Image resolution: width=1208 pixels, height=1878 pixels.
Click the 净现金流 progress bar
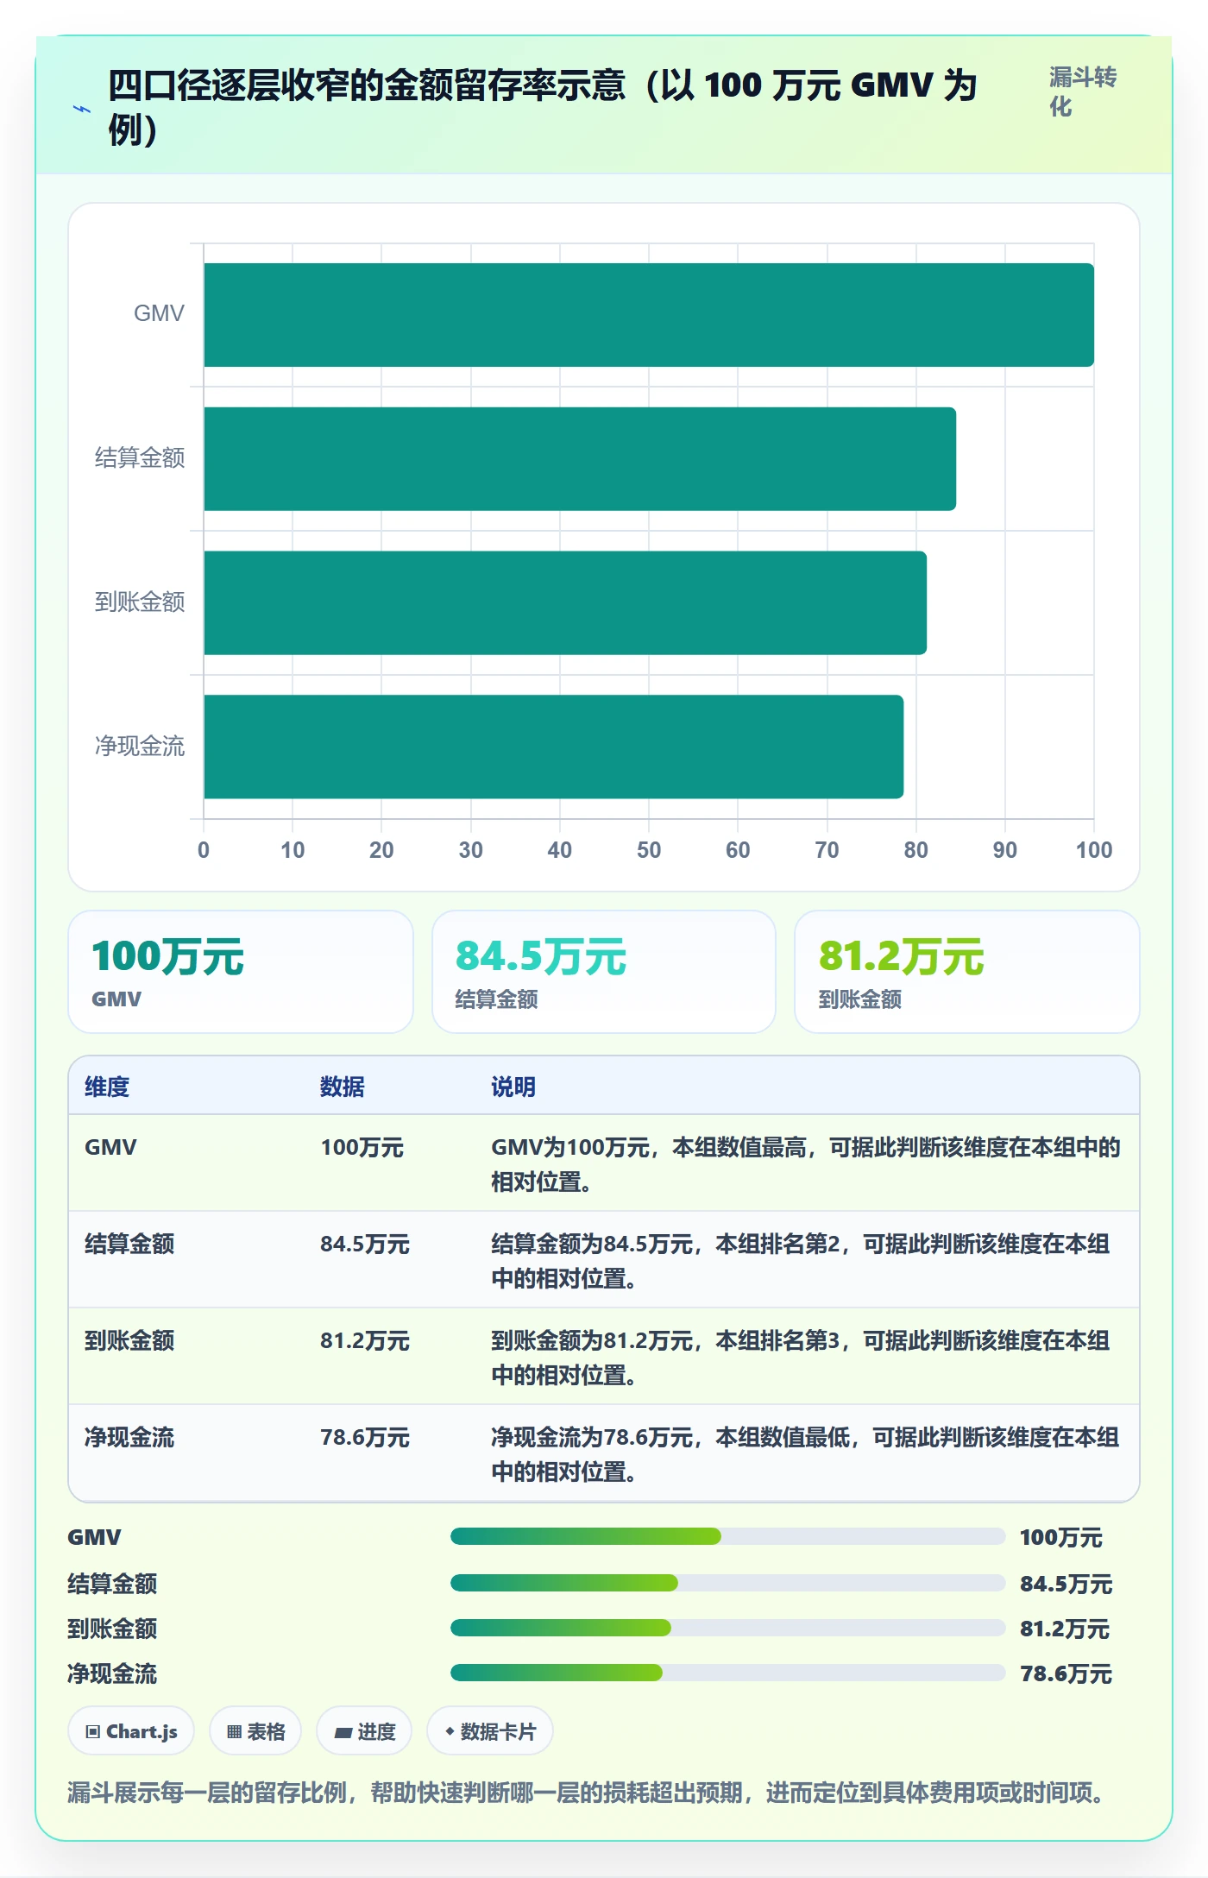(x=728, y=1673)
